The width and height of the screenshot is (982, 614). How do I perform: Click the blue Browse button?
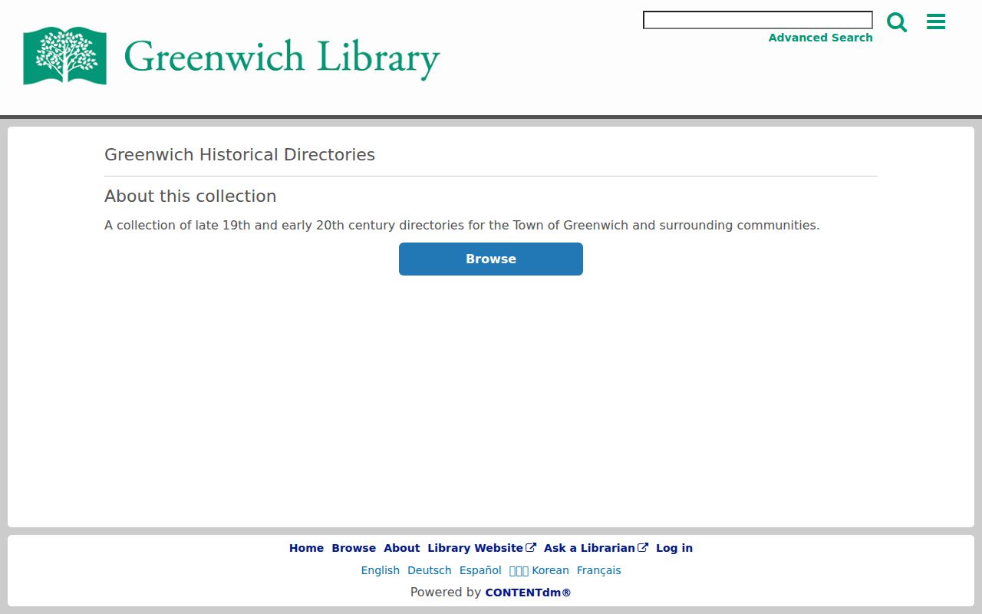click(x=491, y=259)
